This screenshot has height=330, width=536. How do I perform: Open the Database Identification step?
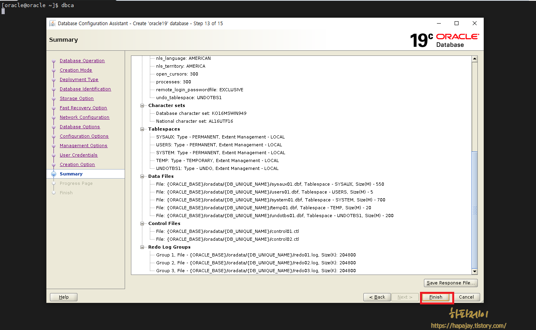[x=85, y=89]
